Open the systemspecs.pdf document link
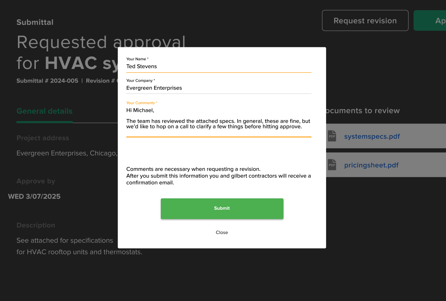Viewport: 446px width, 301px height. pos(372,136)
